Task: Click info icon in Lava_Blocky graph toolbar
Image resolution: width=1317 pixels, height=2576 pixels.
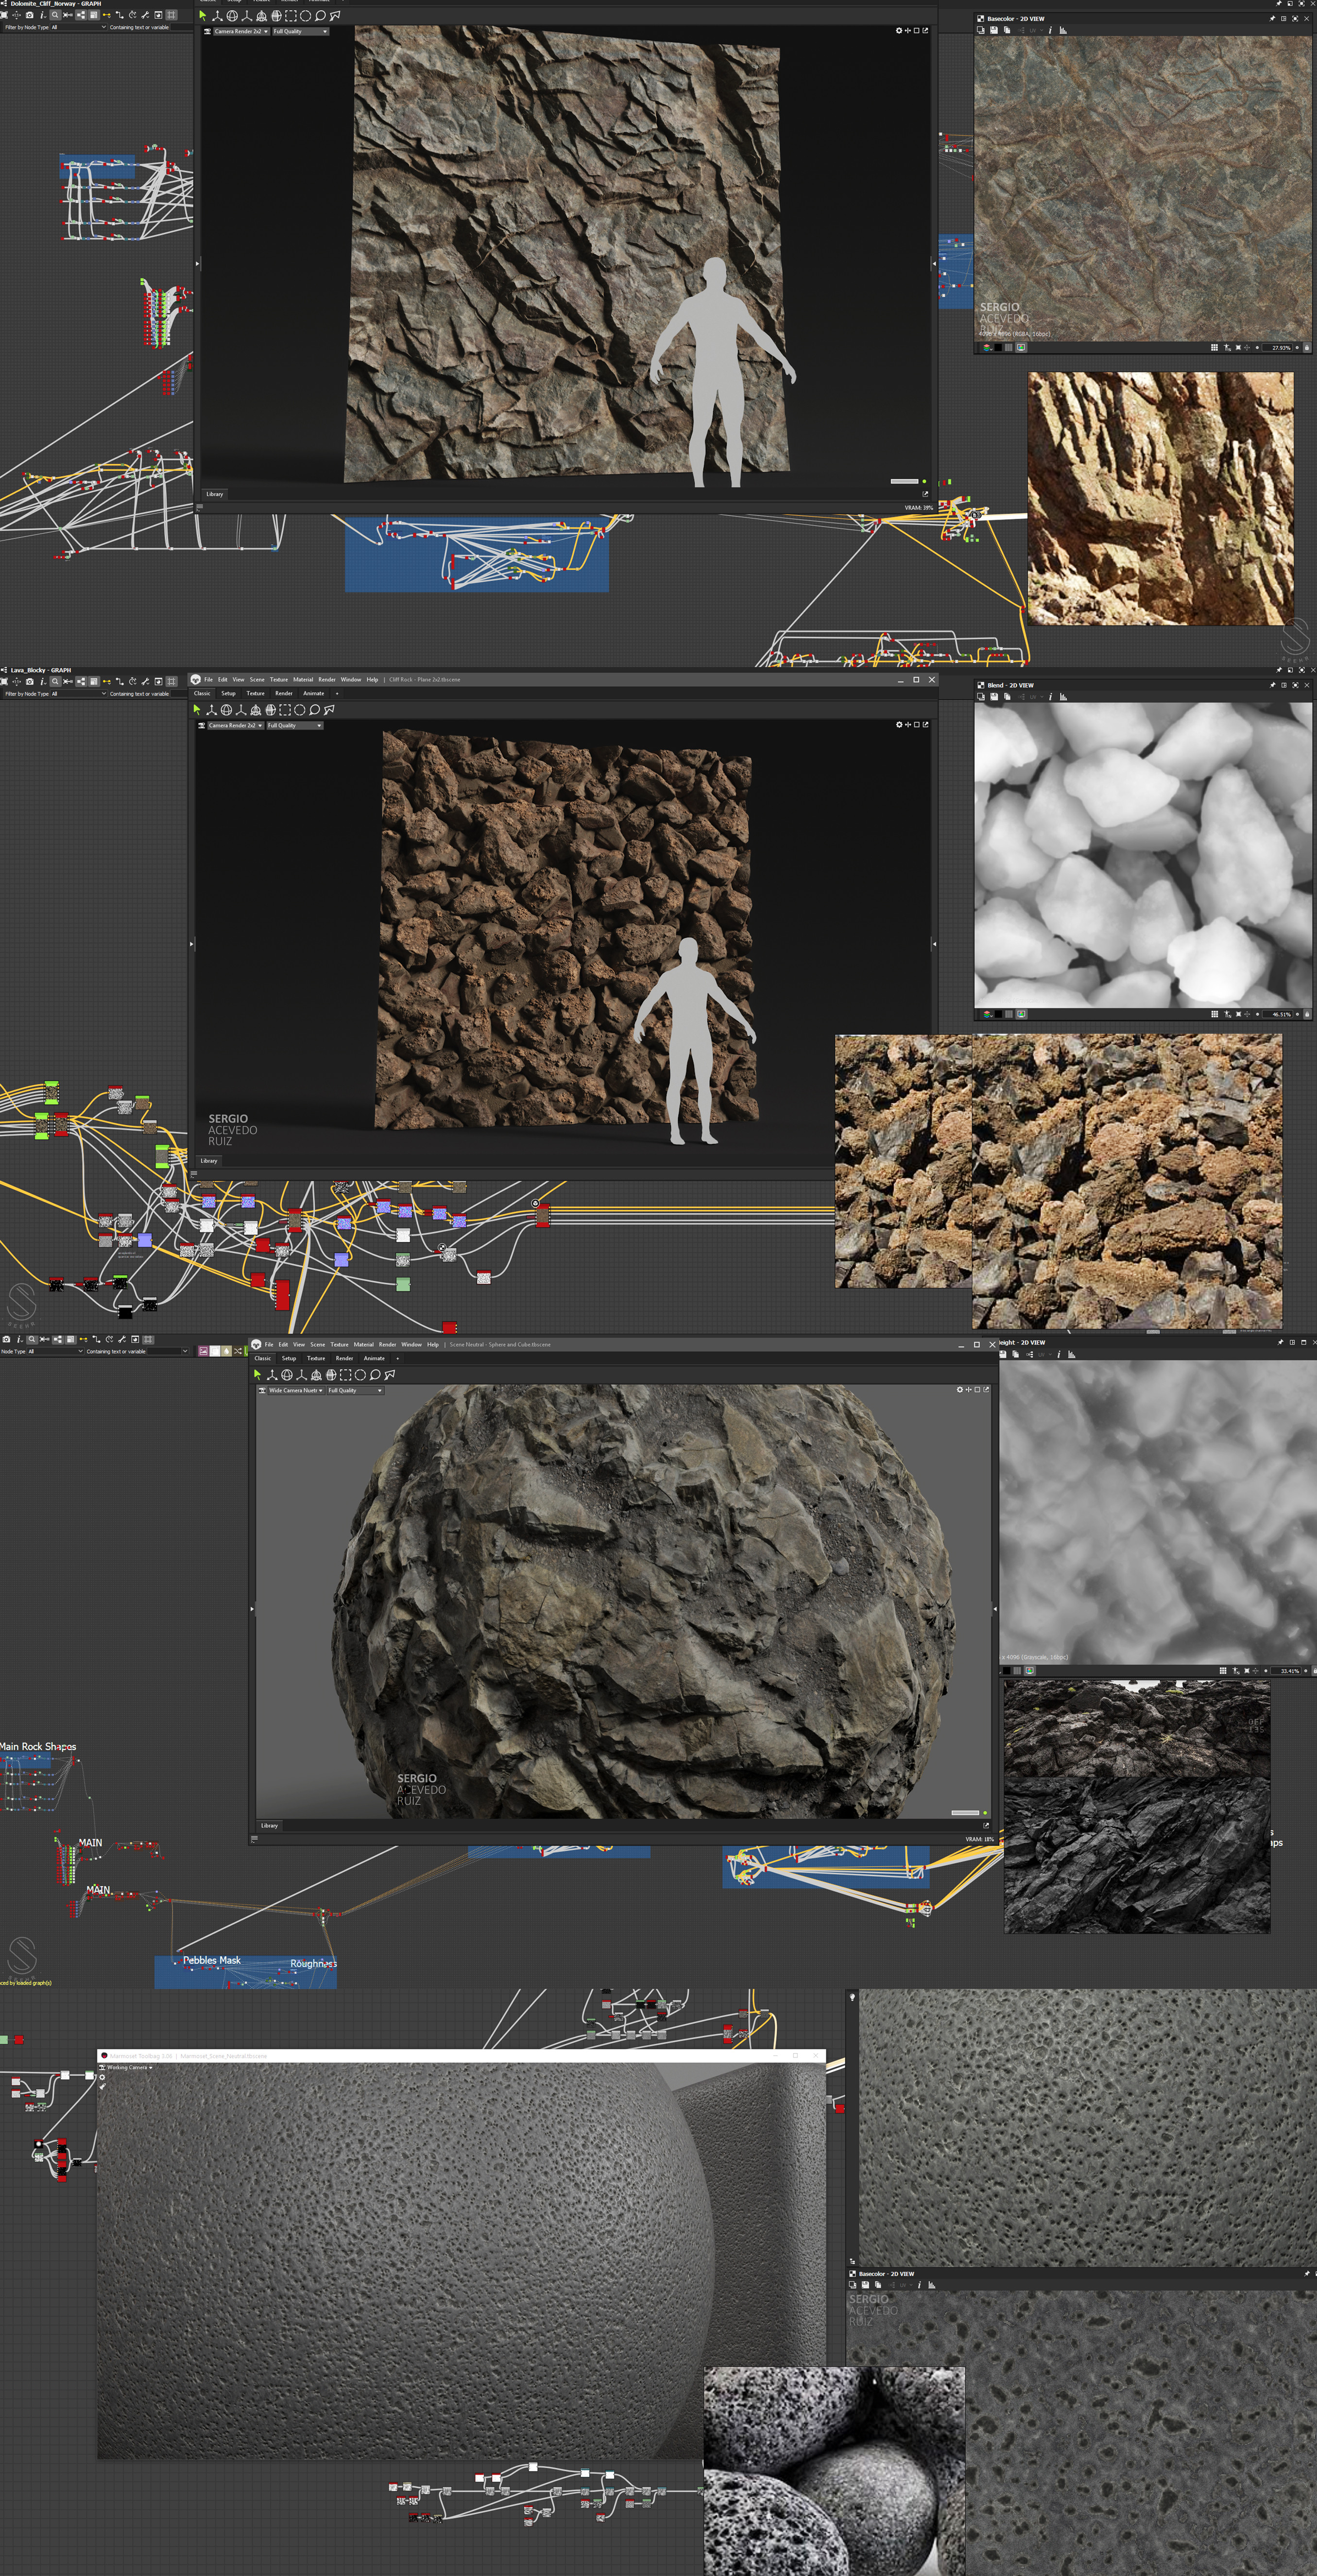Action: (43, 682)
